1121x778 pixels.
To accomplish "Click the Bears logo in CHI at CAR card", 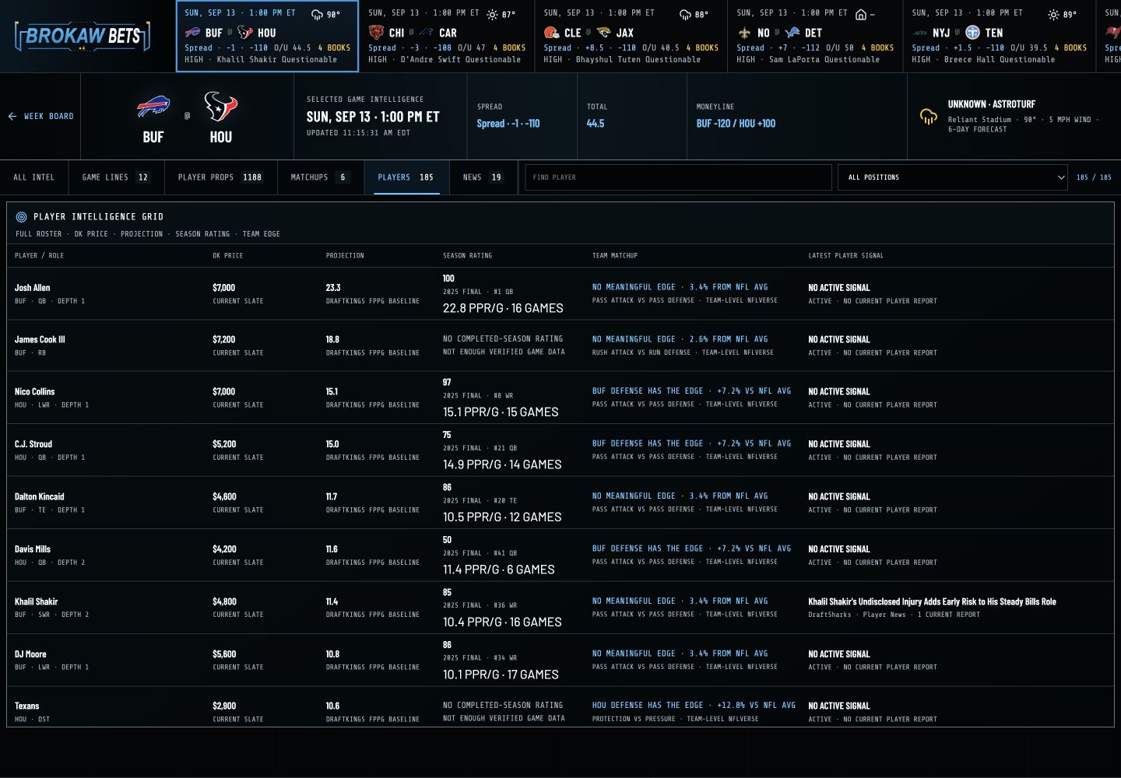I will pos(376,33).
